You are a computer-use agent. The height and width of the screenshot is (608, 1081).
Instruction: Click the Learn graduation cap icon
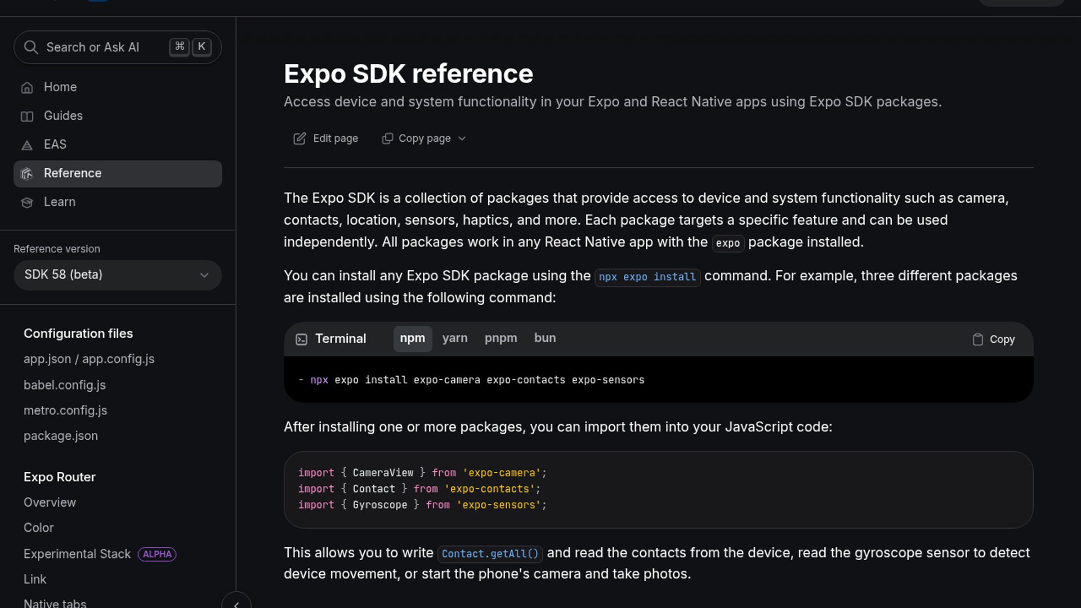27,203
